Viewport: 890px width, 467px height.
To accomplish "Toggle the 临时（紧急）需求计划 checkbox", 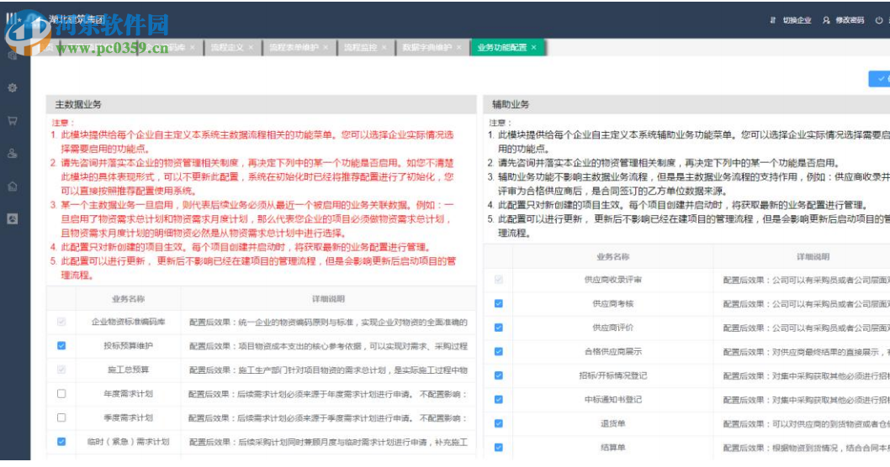I will point(61,442).
